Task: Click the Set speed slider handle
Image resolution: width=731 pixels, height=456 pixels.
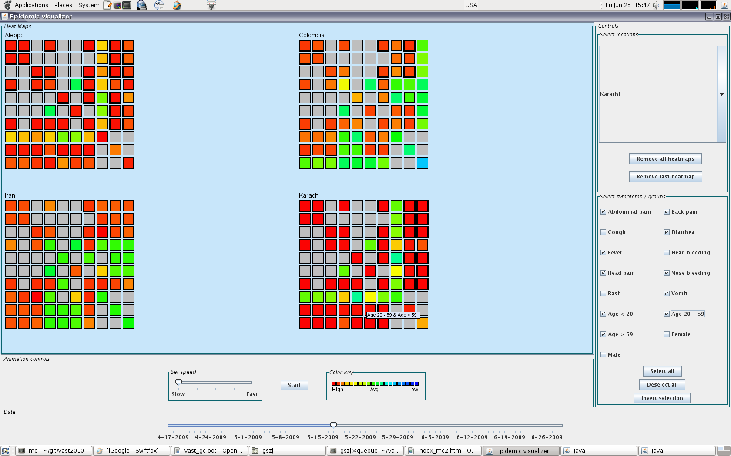Action: pos(178,382)
